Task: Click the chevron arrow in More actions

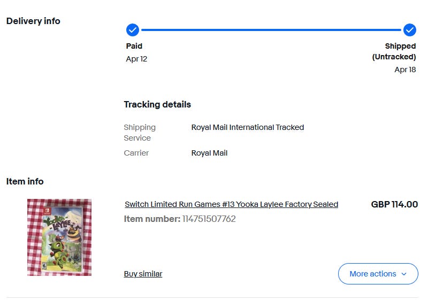Action: (x=404, y=274)
